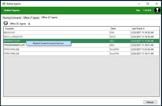Image resolution: width=162 pixels, height=106 pixels.
Task: Minimize the Stalled Agents window
Action: click(x=139, y=4)
